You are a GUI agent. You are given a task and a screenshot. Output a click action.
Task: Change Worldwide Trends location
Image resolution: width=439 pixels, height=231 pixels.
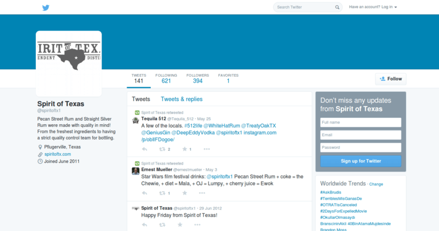click(x=376, y=184)
